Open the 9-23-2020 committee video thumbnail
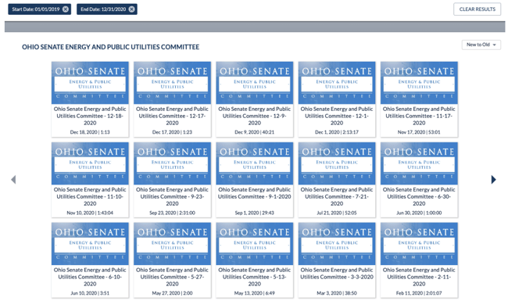Screen dimensions: 508x301 click(x=173, y=163)
